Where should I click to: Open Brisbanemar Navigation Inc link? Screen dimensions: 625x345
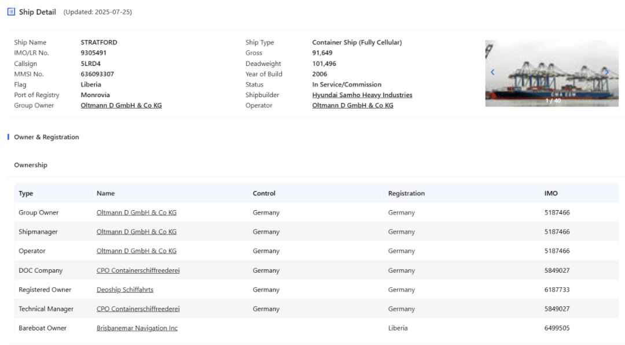(137, 328)
